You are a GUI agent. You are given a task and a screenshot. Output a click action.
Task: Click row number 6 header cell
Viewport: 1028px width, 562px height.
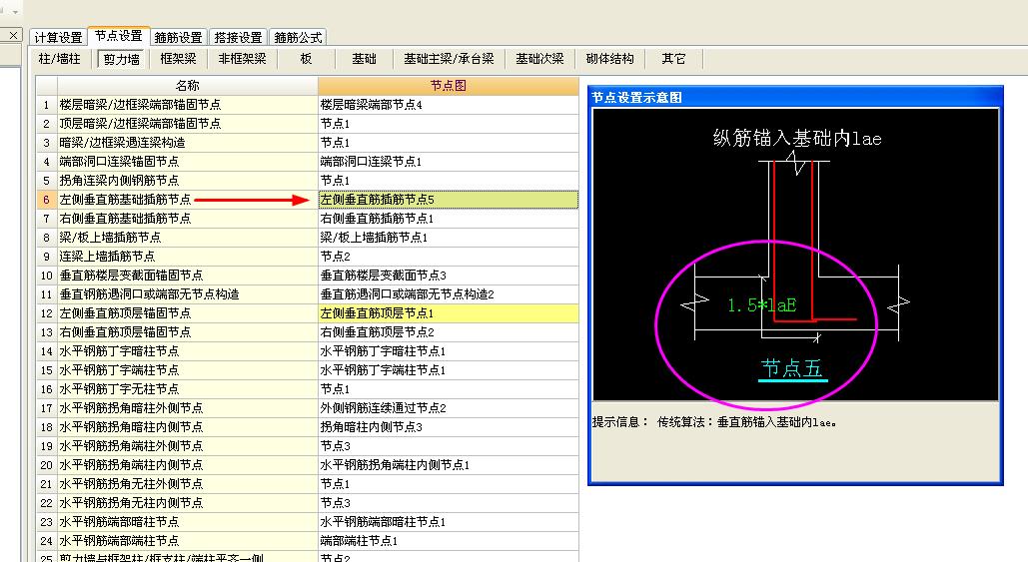(47, 200)
